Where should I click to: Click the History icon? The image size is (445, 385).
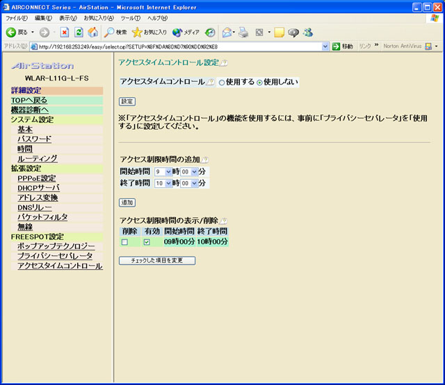pyautogui.click(x=210, y=33)
